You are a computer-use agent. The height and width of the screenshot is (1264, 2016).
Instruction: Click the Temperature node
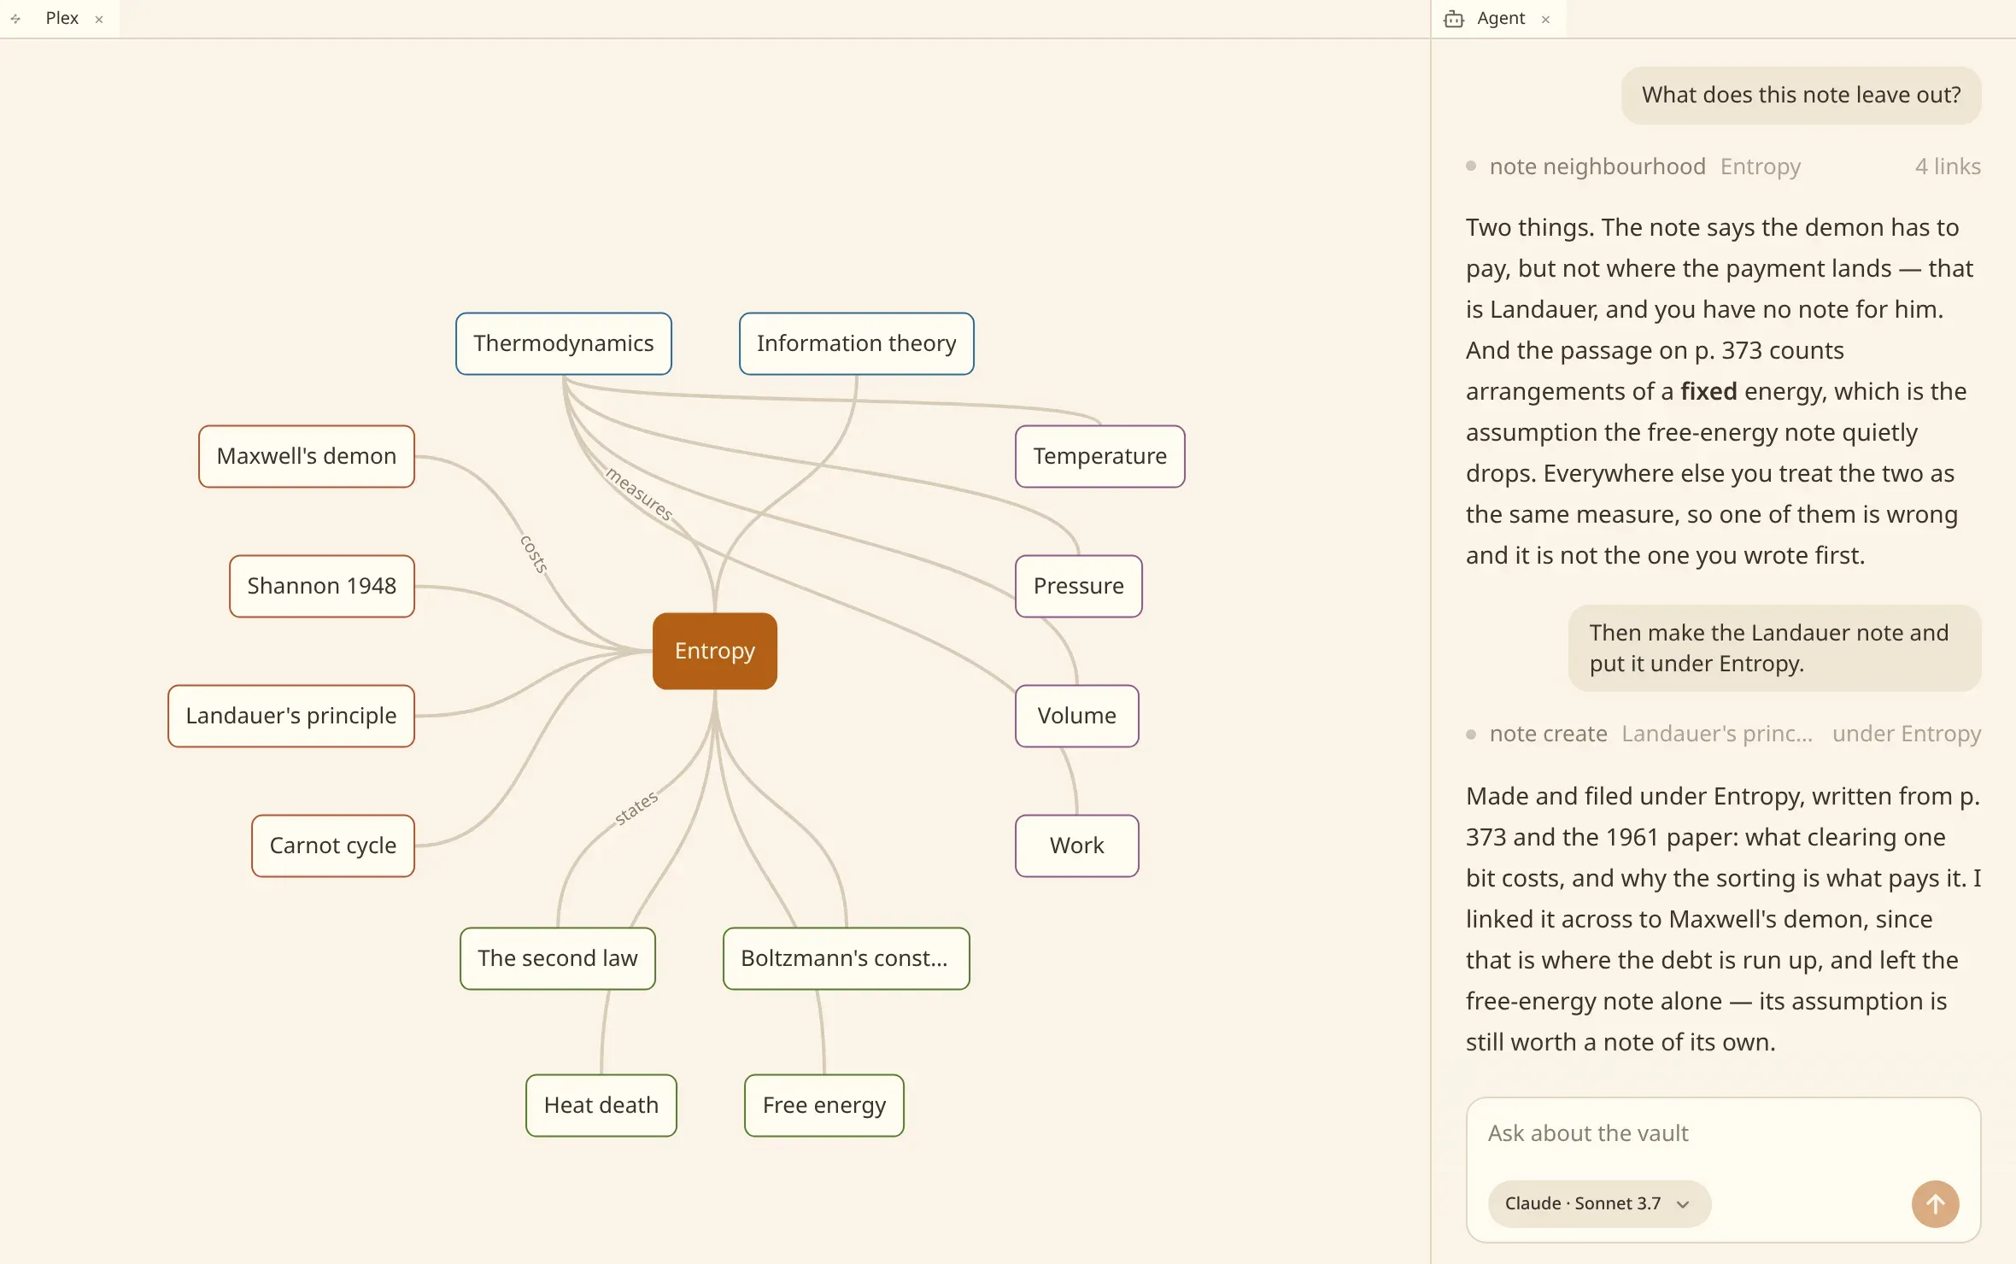coord(1099,456)
